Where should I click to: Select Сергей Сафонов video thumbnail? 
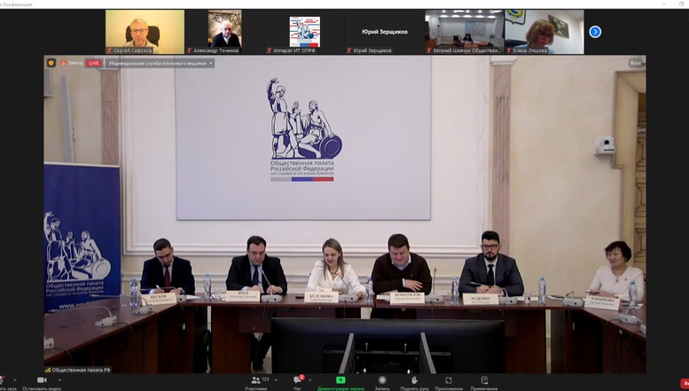pos(145,32)
